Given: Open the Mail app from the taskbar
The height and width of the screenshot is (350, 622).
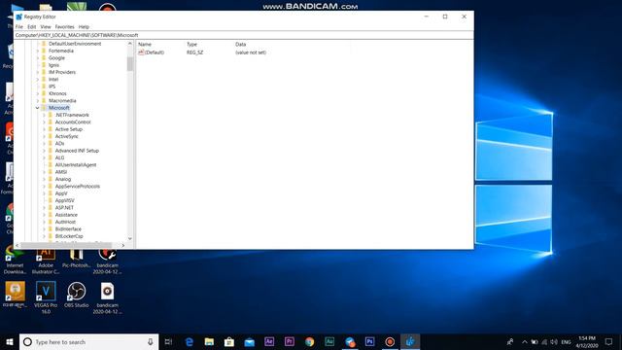Looking at the screenshot, I should (x=249, y=341).
